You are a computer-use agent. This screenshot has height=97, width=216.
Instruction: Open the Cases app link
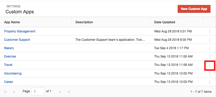coord(8,82)
